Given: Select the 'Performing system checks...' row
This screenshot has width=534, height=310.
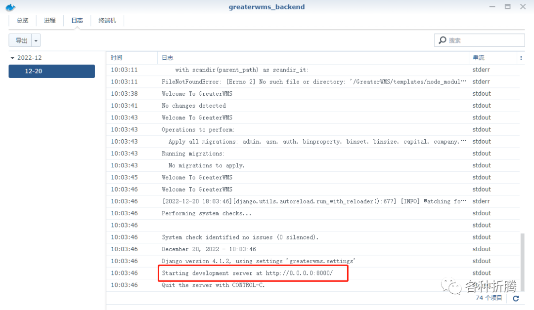Looking at the screenshot, I should pyautogui.click(x=313, y=213).
